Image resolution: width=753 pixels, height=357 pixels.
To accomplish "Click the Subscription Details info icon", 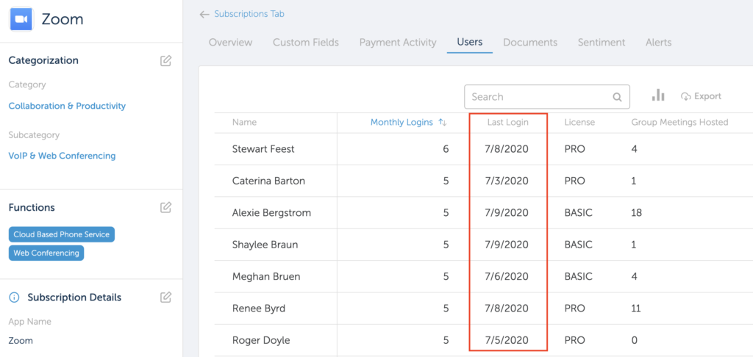I will click(x=15, y=297).
